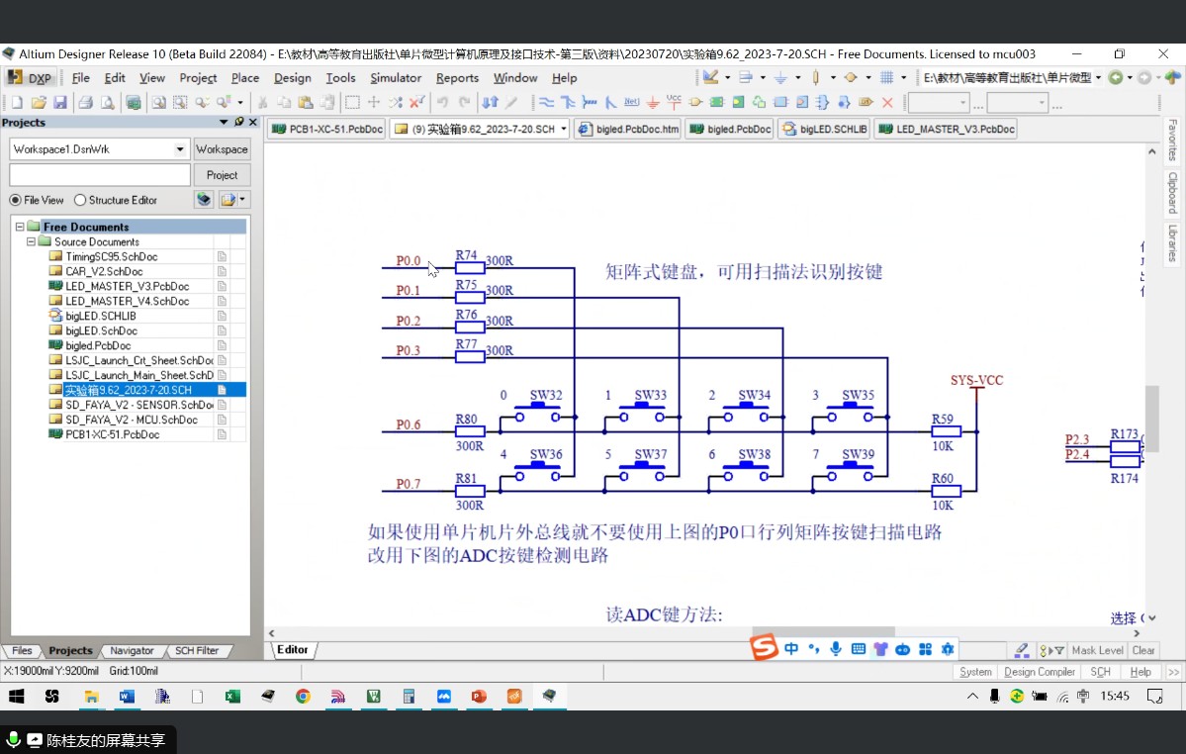Select the Place Wire tool icon
This screenshot has height=754, width=1186.
pos(546,102)
